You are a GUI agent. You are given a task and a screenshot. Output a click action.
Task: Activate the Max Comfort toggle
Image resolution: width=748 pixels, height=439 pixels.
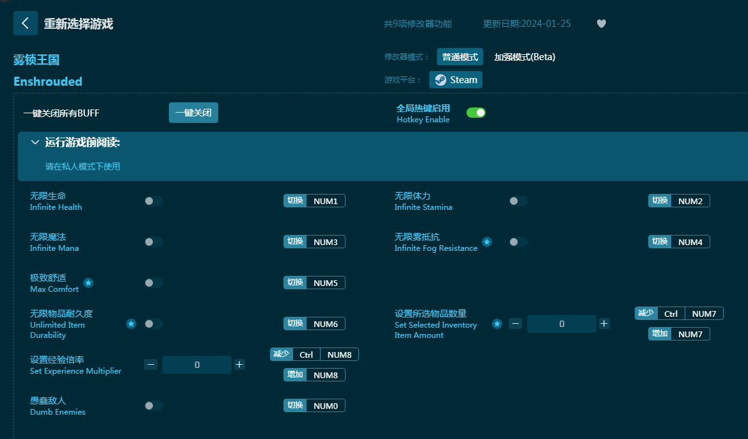pos(153,283)
